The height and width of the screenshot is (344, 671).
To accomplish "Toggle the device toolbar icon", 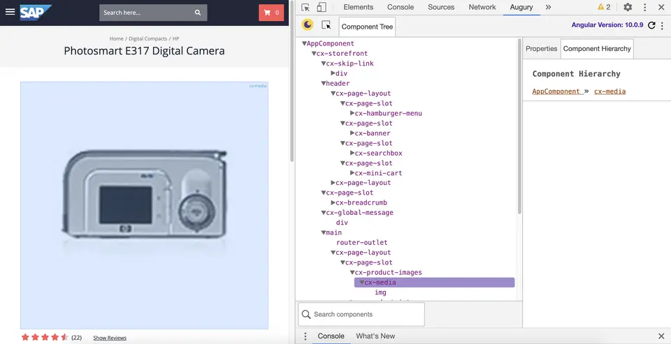I will point(322,7).
